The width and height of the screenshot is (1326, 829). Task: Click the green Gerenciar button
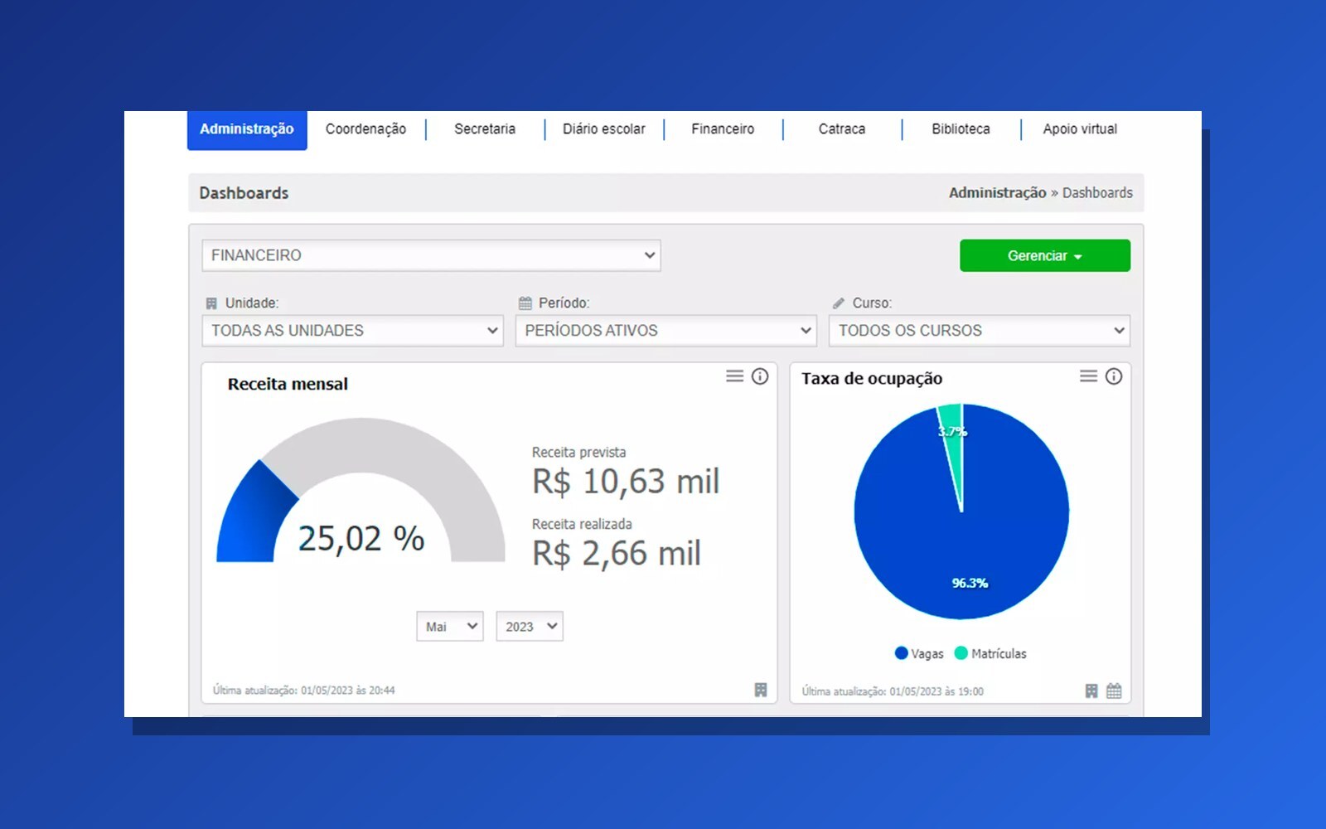point(1045,255)
